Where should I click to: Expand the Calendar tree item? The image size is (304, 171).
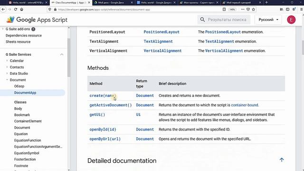pyautogui.click(x=7, y=61)
